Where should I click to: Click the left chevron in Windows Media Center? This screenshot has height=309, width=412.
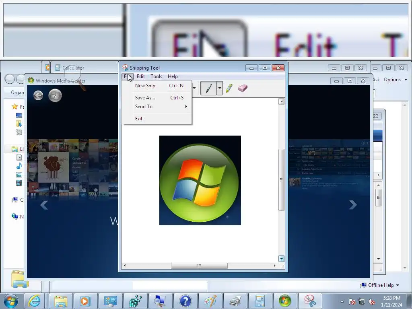point(44,205)
